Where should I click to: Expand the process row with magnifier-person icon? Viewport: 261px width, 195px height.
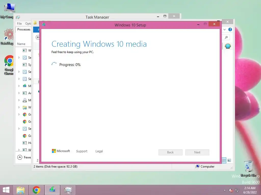click(x=19, y=100)
